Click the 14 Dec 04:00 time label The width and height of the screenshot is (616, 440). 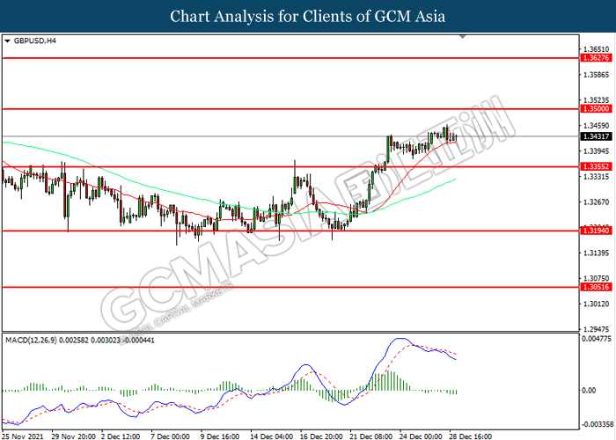click(271, 436)
